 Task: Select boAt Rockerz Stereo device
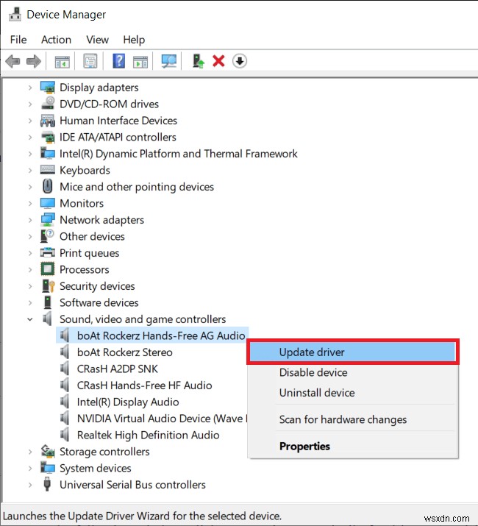click(125, 352)
